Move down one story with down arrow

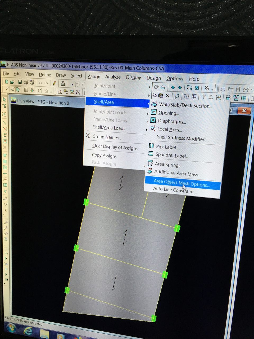(x=180, y=87)
